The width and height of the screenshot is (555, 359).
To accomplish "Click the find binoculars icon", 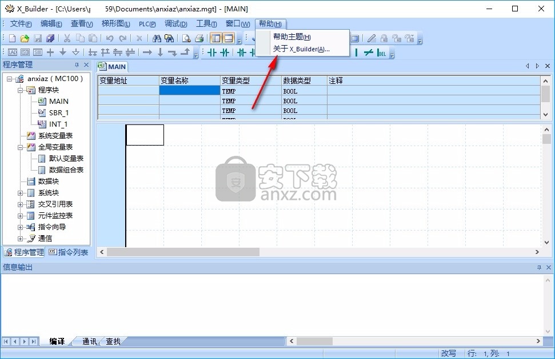I will point(157,38).
